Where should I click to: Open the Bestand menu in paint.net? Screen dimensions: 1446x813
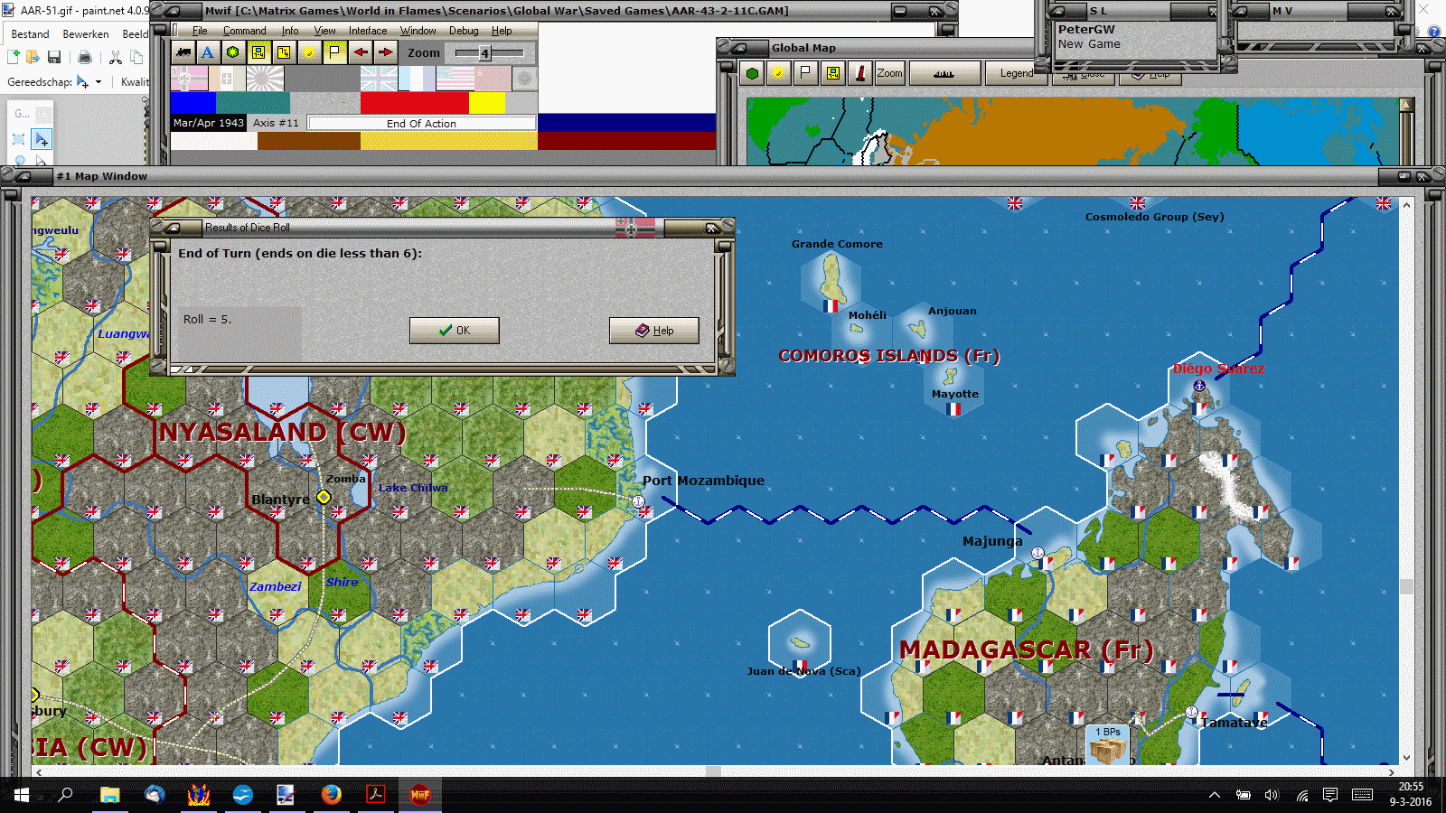(31, 34)
